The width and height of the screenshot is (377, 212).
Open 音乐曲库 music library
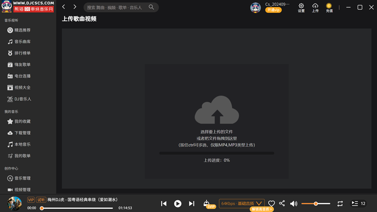(x=19, y=41)
